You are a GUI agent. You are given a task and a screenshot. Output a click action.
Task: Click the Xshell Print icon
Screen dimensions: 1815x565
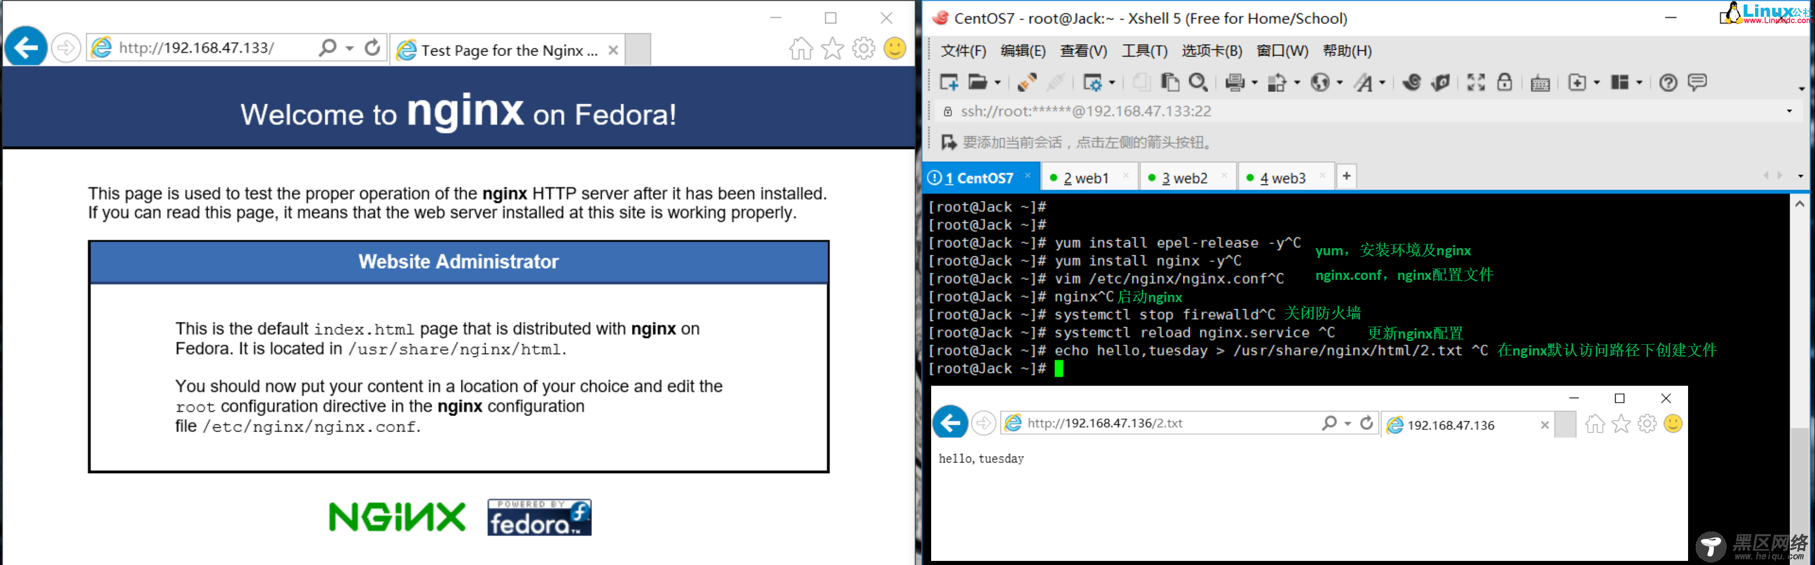pos(1234,82)
